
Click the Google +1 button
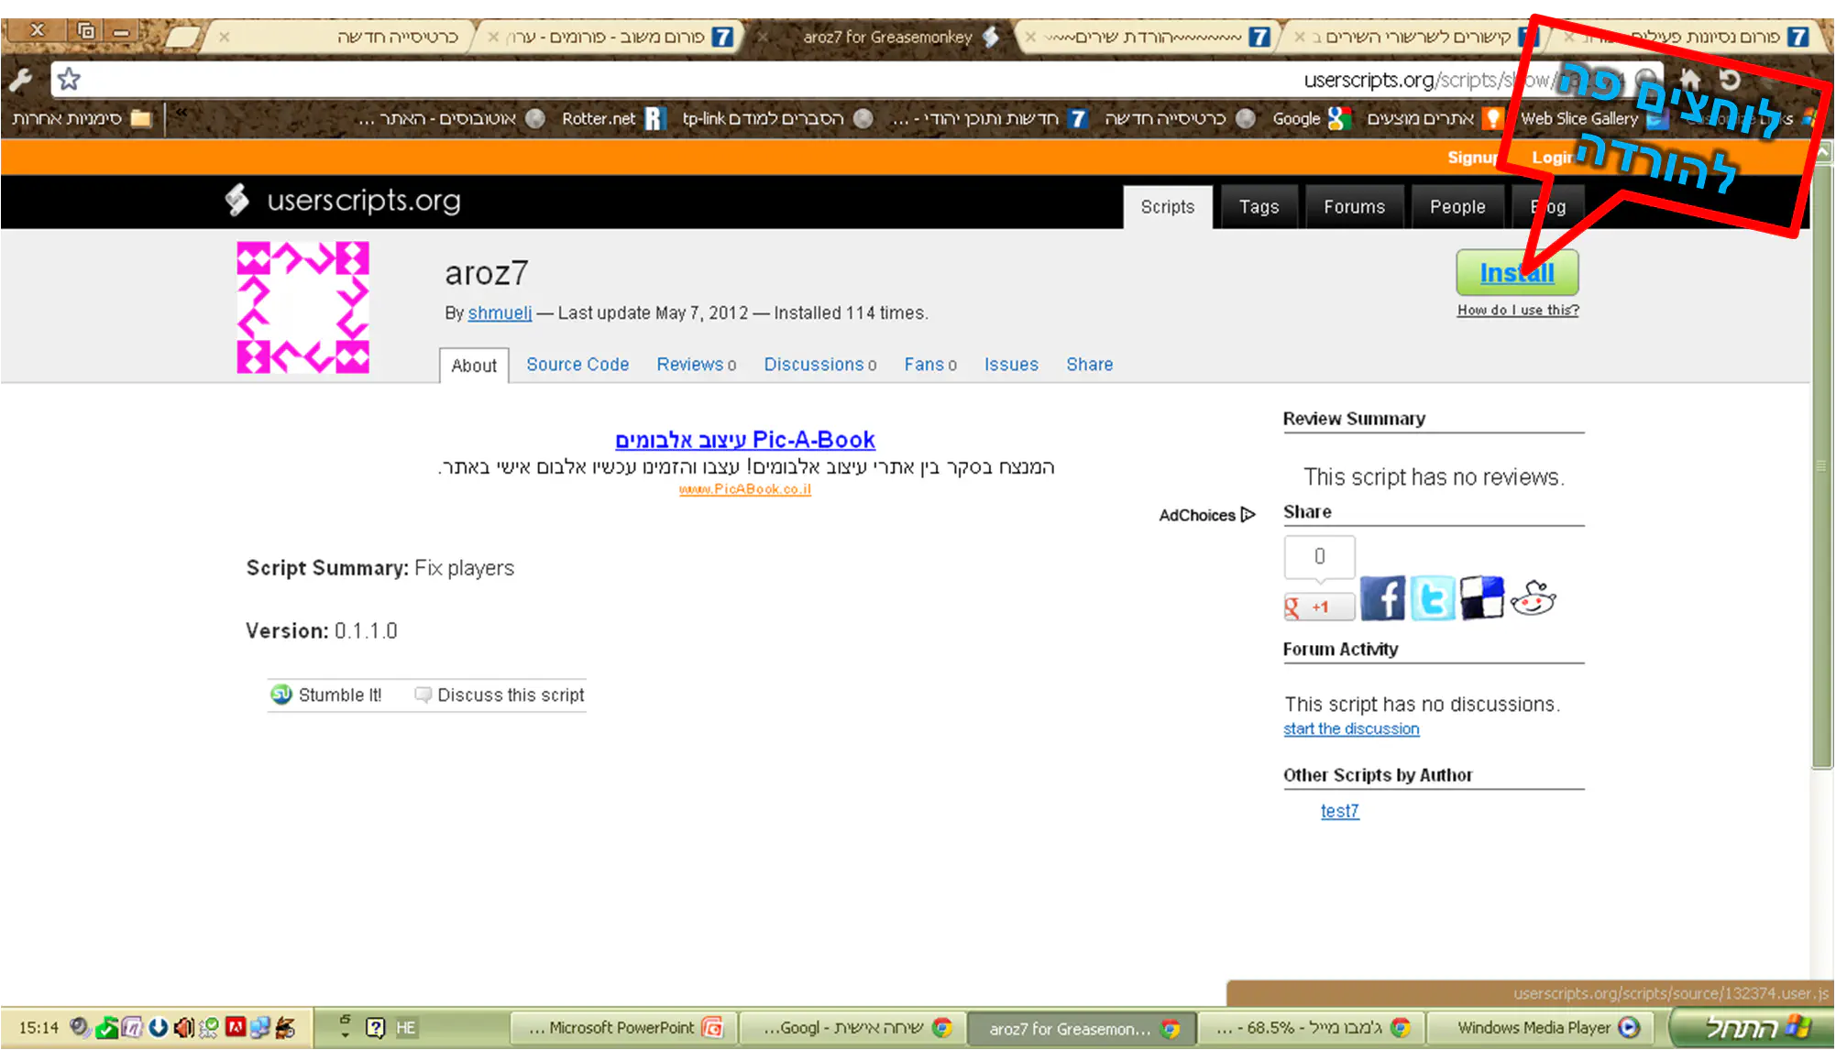coord(1319,607)
